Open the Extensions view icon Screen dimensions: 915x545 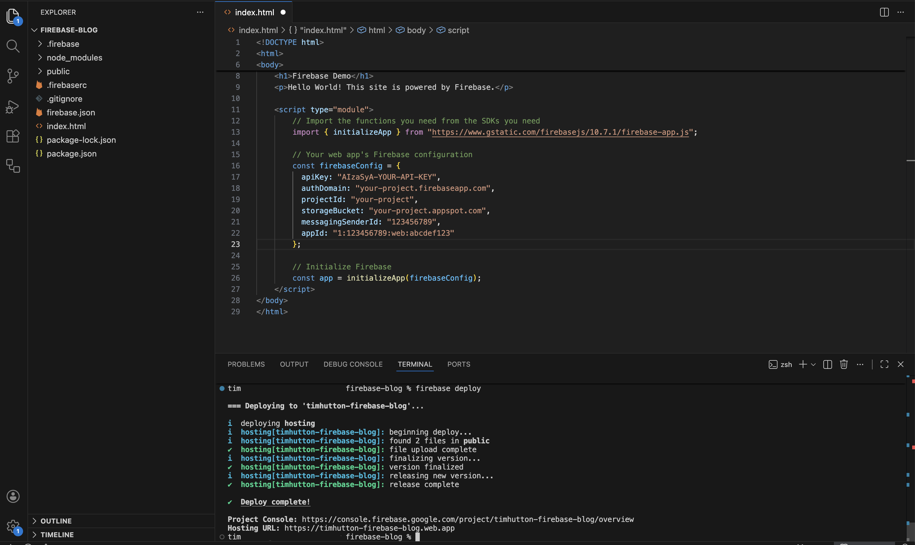(13, 136)
